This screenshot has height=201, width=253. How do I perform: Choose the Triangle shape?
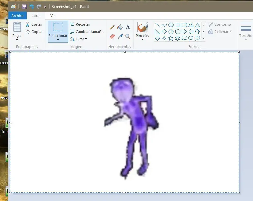point(197,25)
